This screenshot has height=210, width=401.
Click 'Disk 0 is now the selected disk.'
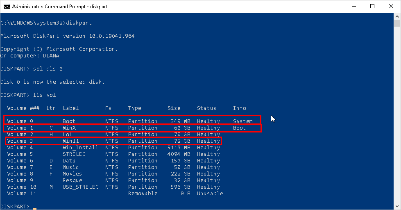pos(53,82)
